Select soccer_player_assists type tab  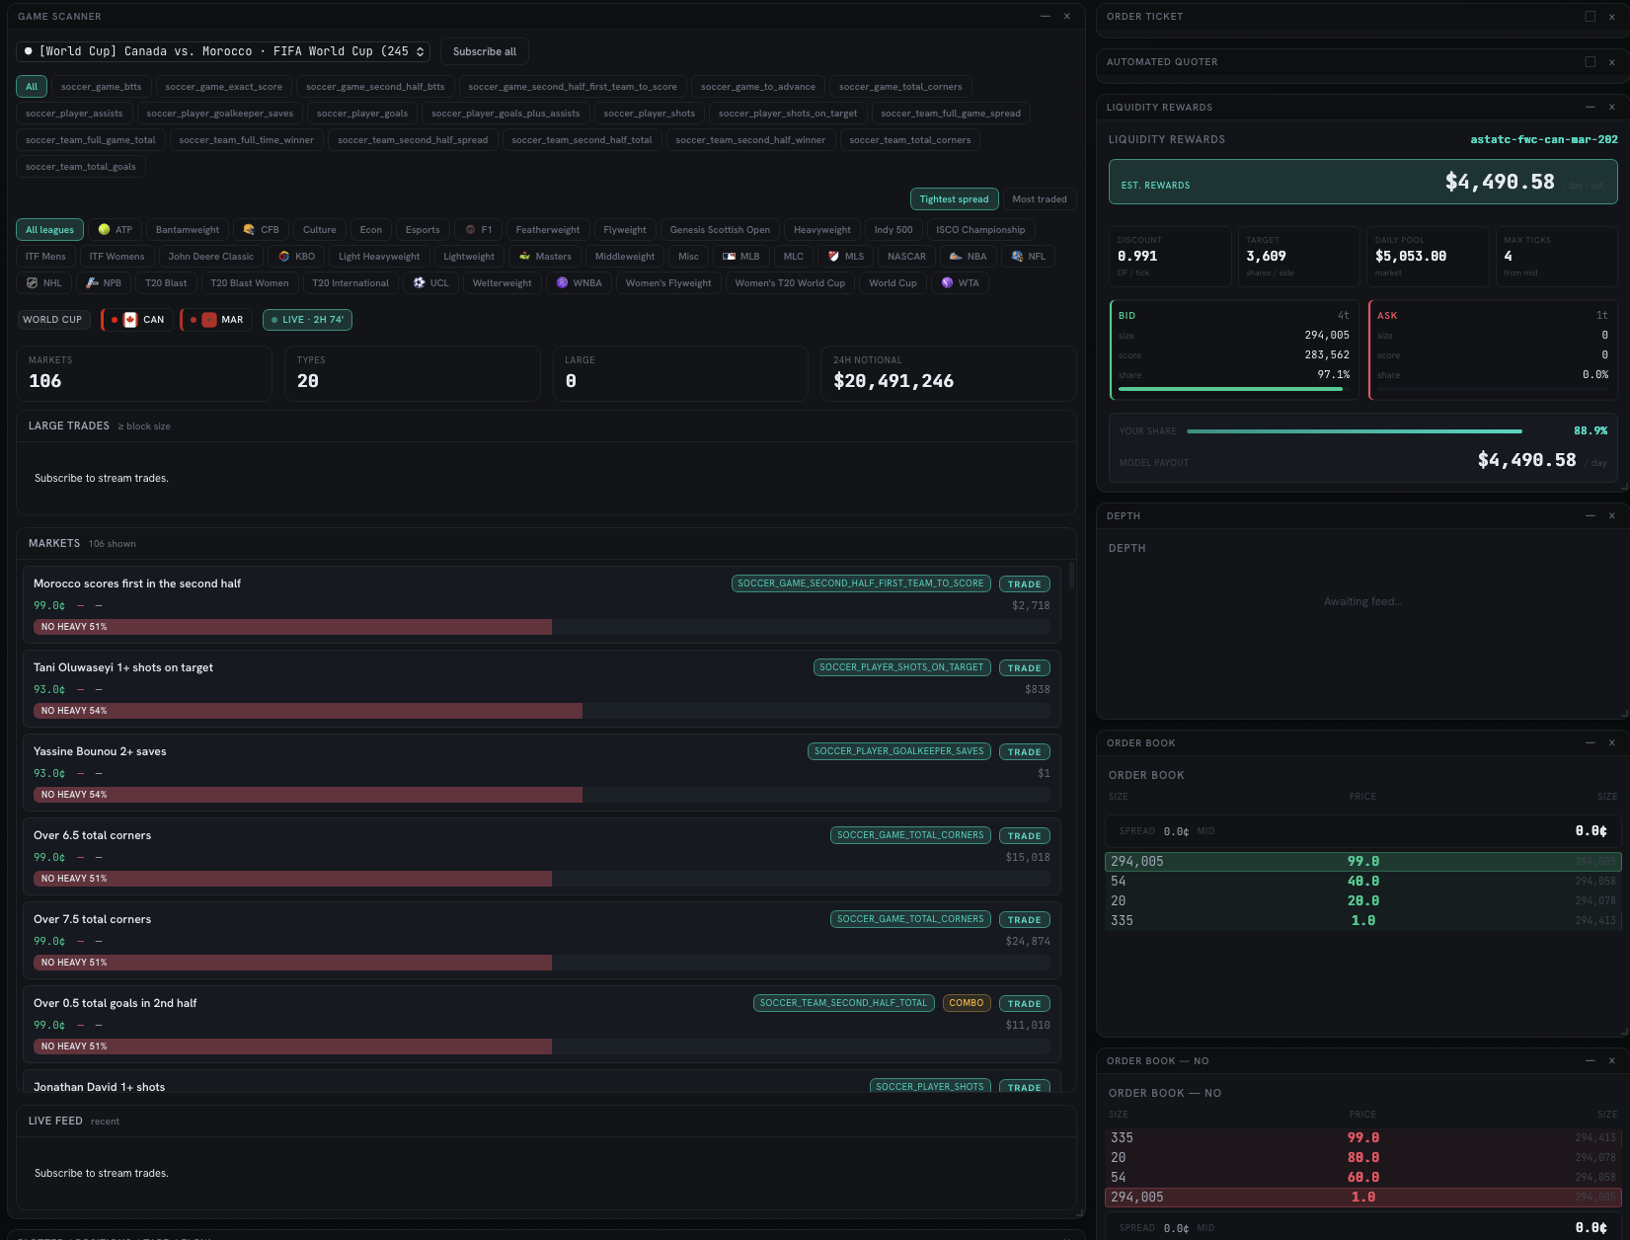(x=74, y=114)
